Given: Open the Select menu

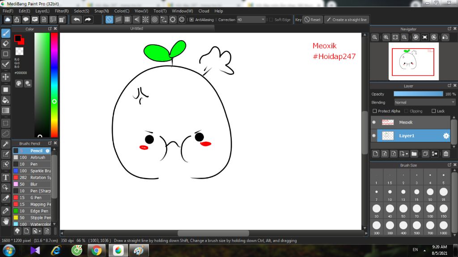Looking at the screenshot, I should (81, 11).
